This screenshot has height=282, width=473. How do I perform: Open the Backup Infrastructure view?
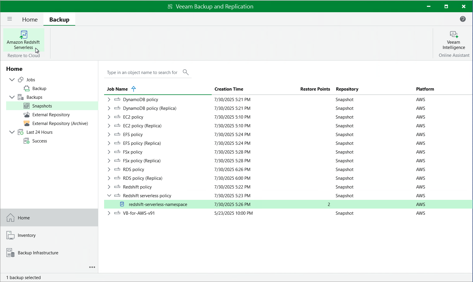coord(38,253)
